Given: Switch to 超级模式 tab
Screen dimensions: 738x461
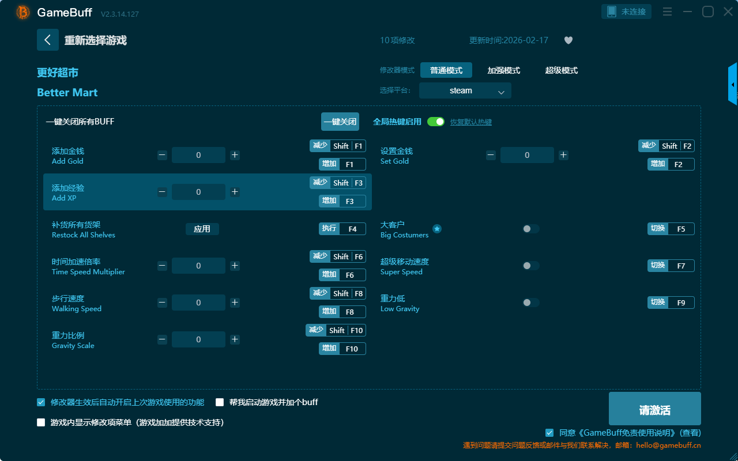Looking at the screenshot, I should (561, 70).
